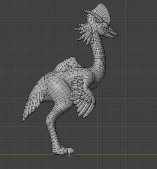The height and width of the screenshot is (169, 157).
Task: Click the 3D cursor at the bird's foot
Action: (70, 154)
